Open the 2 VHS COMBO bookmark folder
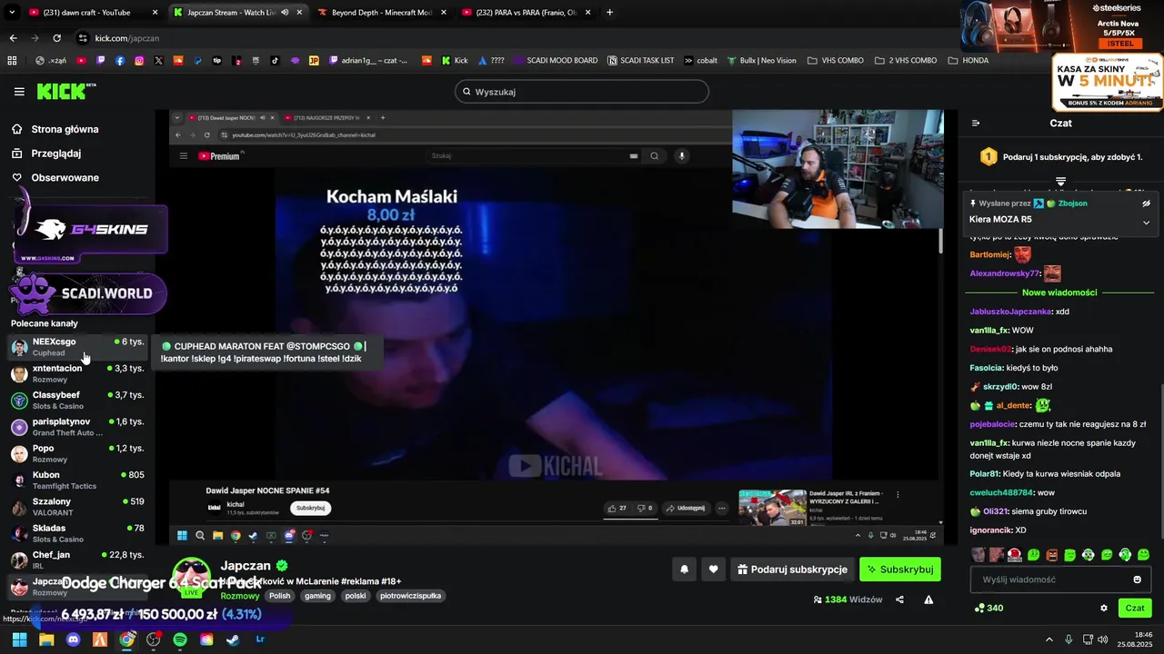1164x654 pixels. [x=906, y=61]
